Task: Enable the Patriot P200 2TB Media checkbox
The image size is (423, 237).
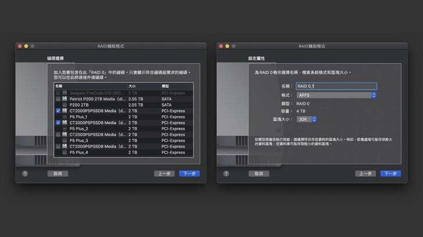Action: click(x=58, y=99)
